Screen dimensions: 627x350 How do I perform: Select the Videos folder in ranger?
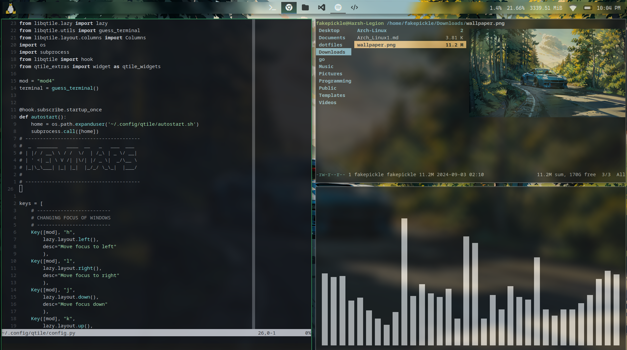tap(327, 102)
